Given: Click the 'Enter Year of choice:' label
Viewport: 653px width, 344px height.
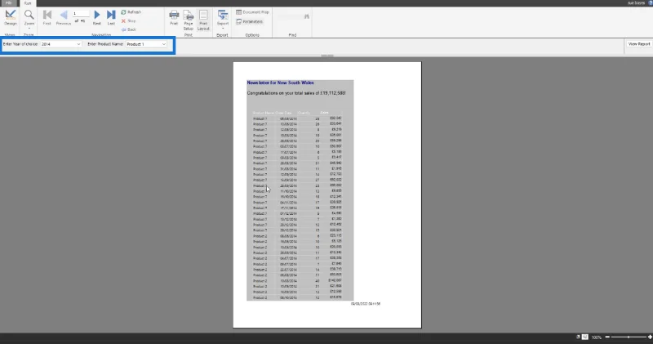Looking at the screenshot, I should pyautogui.click(x=20, y=44).
